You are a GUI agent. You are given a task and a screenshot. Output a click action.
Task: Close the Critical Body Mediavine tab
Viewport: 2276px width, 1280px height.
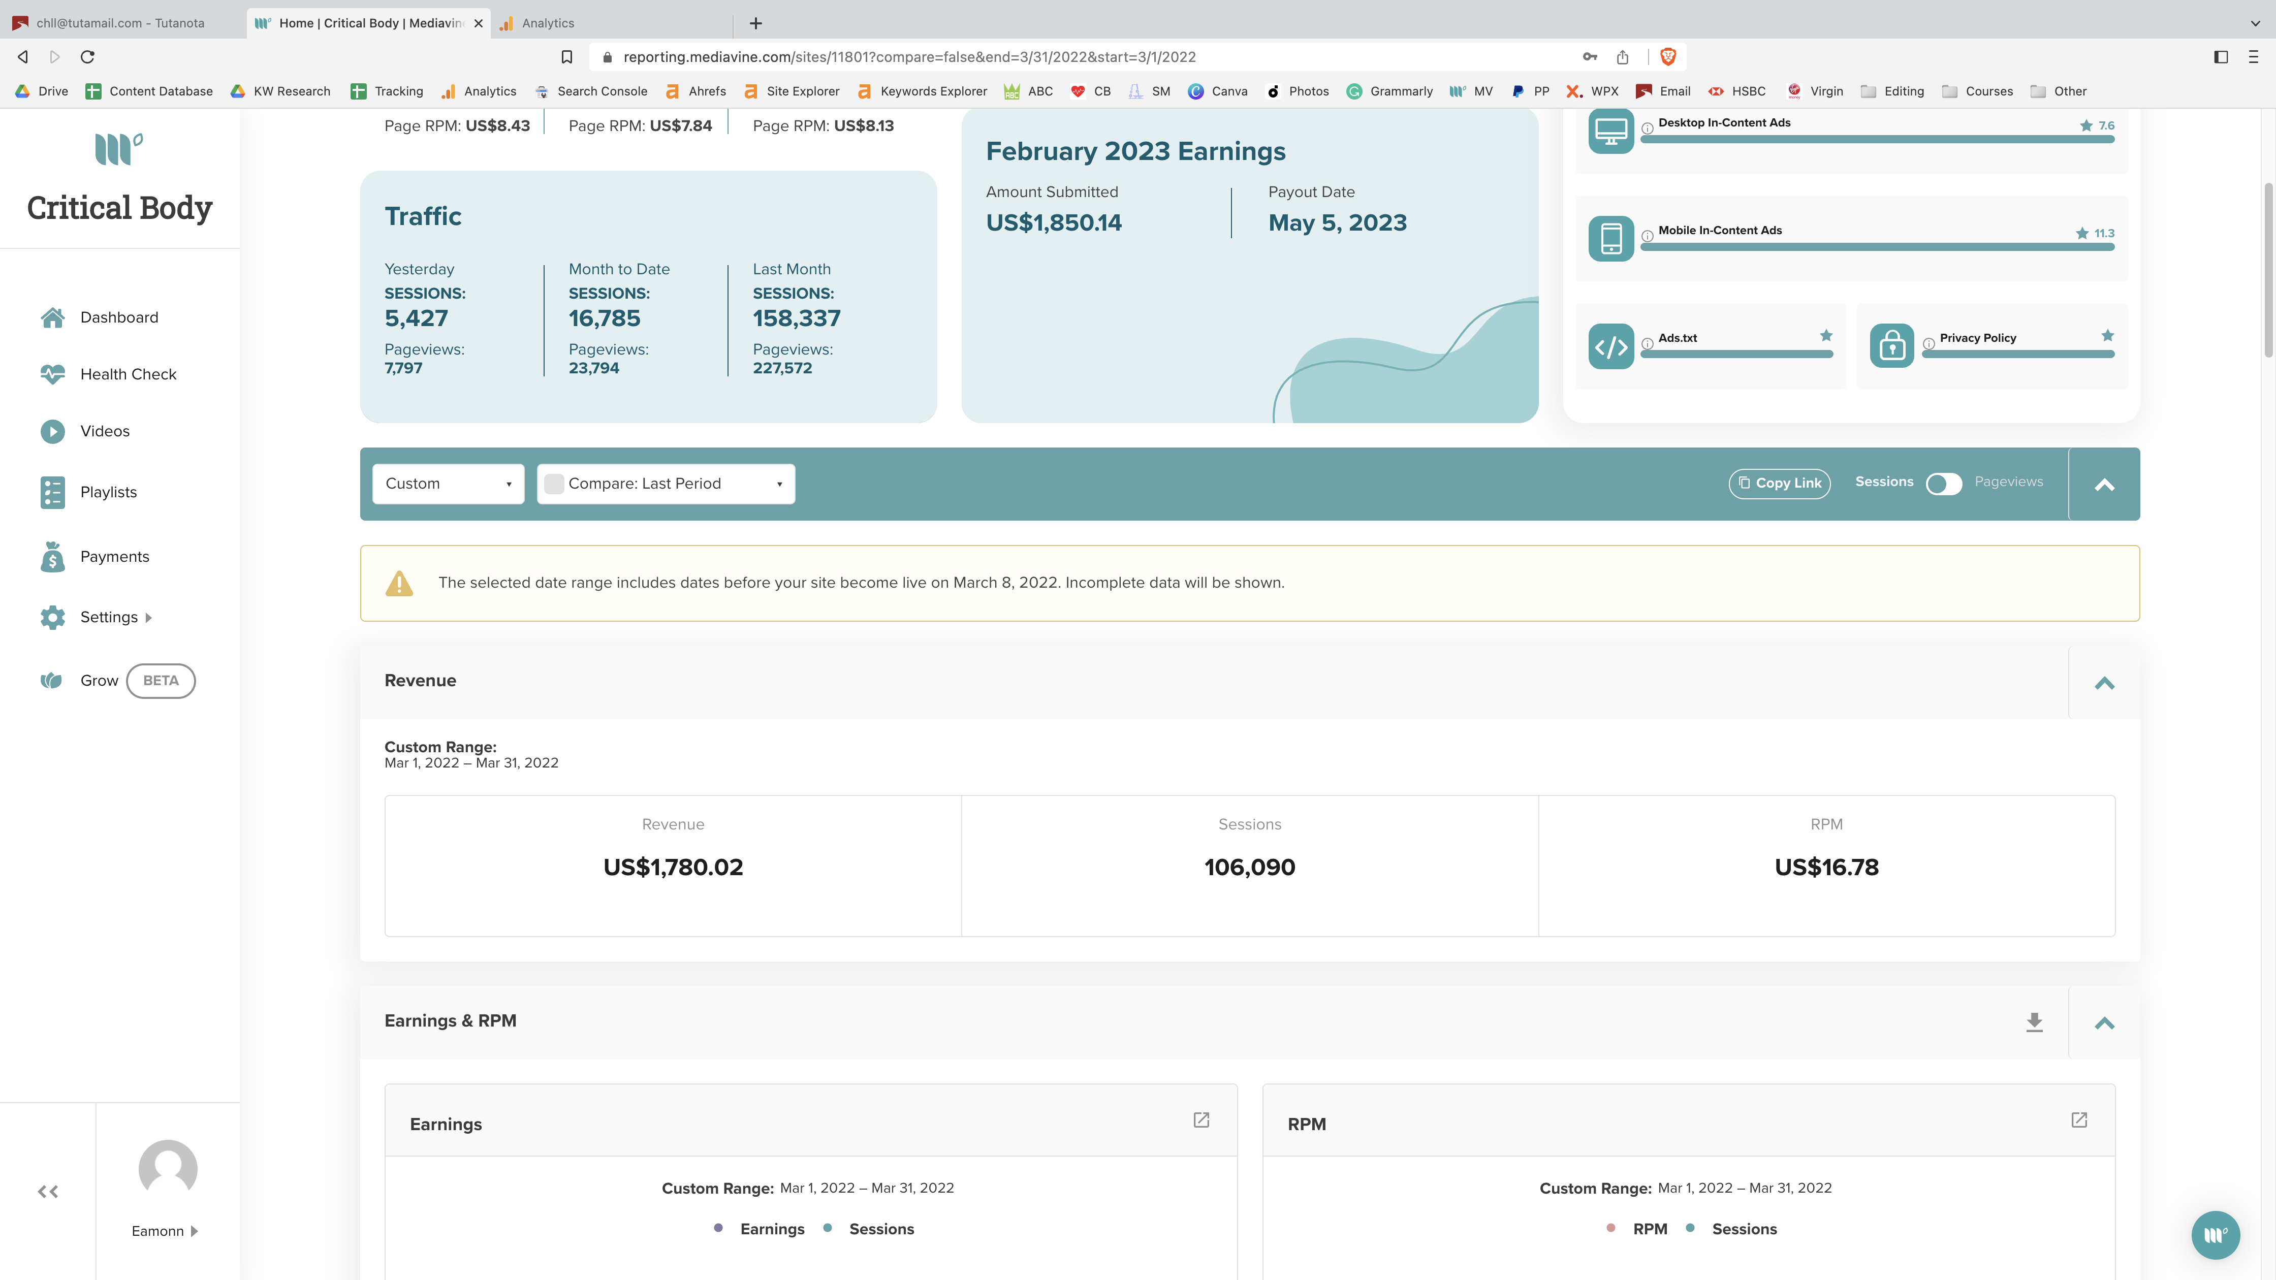click(478, 23)
